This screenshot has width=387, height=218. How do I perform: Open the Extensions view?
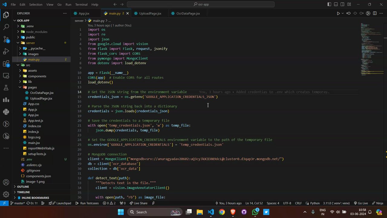point(6,64)
